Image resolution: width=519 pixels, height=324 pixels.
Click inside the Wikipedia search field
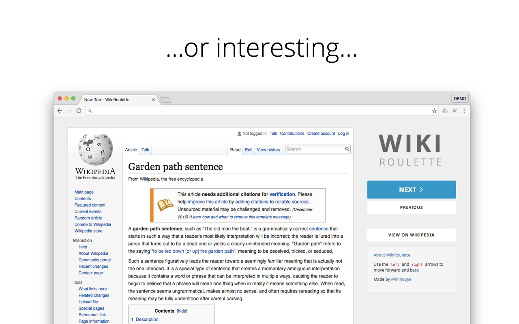314,149
